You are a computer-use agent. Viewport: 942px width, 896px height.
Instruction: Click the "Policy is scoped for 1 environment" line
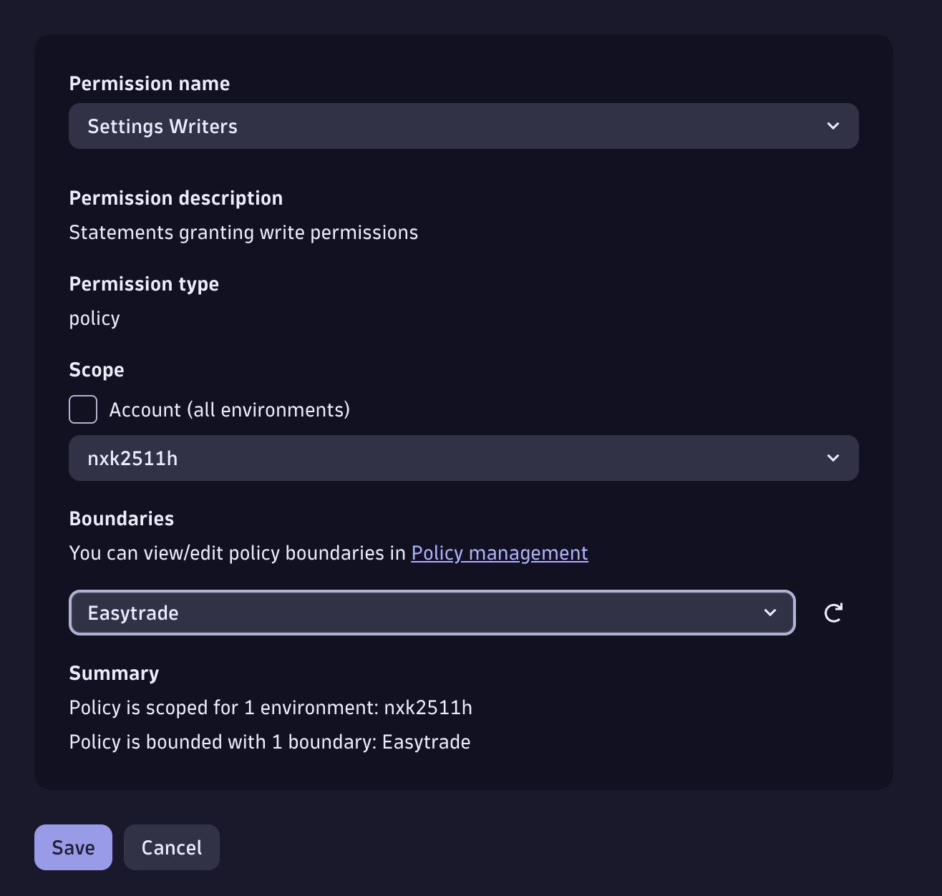tap(271, 708)
